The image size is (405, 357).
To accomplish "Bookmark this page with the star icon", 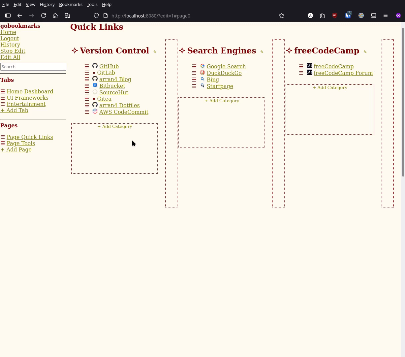I will [x=282, y=16].
